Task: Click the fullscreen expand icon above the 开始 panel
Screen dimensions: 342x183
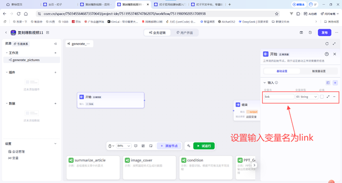Action: (x=334, y=44)
